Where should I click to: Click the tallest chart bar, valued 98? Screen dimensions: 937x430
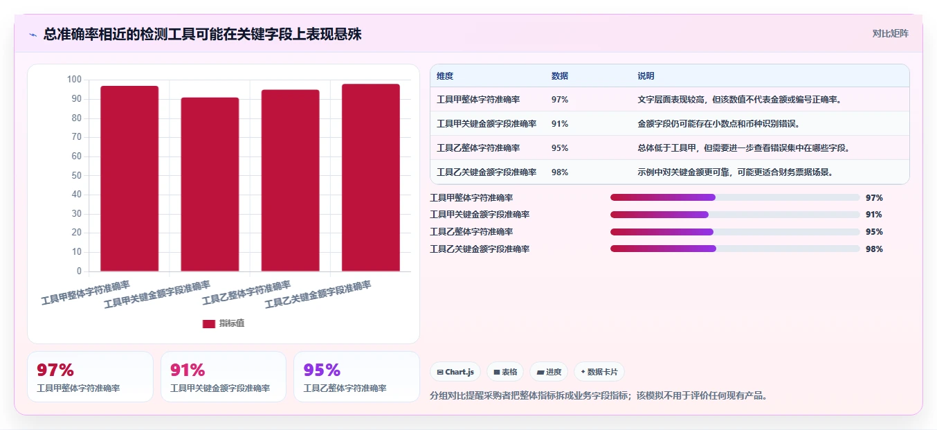pyautogui.click(x=370, y=178)
